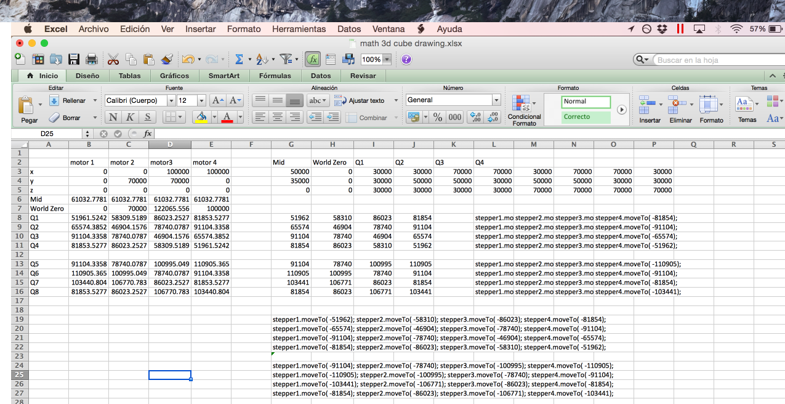The height and width of the screenshot is (404, 785).
Task: Switch to the Fórmulas ribbon tab
Action: tap(275, 76)
